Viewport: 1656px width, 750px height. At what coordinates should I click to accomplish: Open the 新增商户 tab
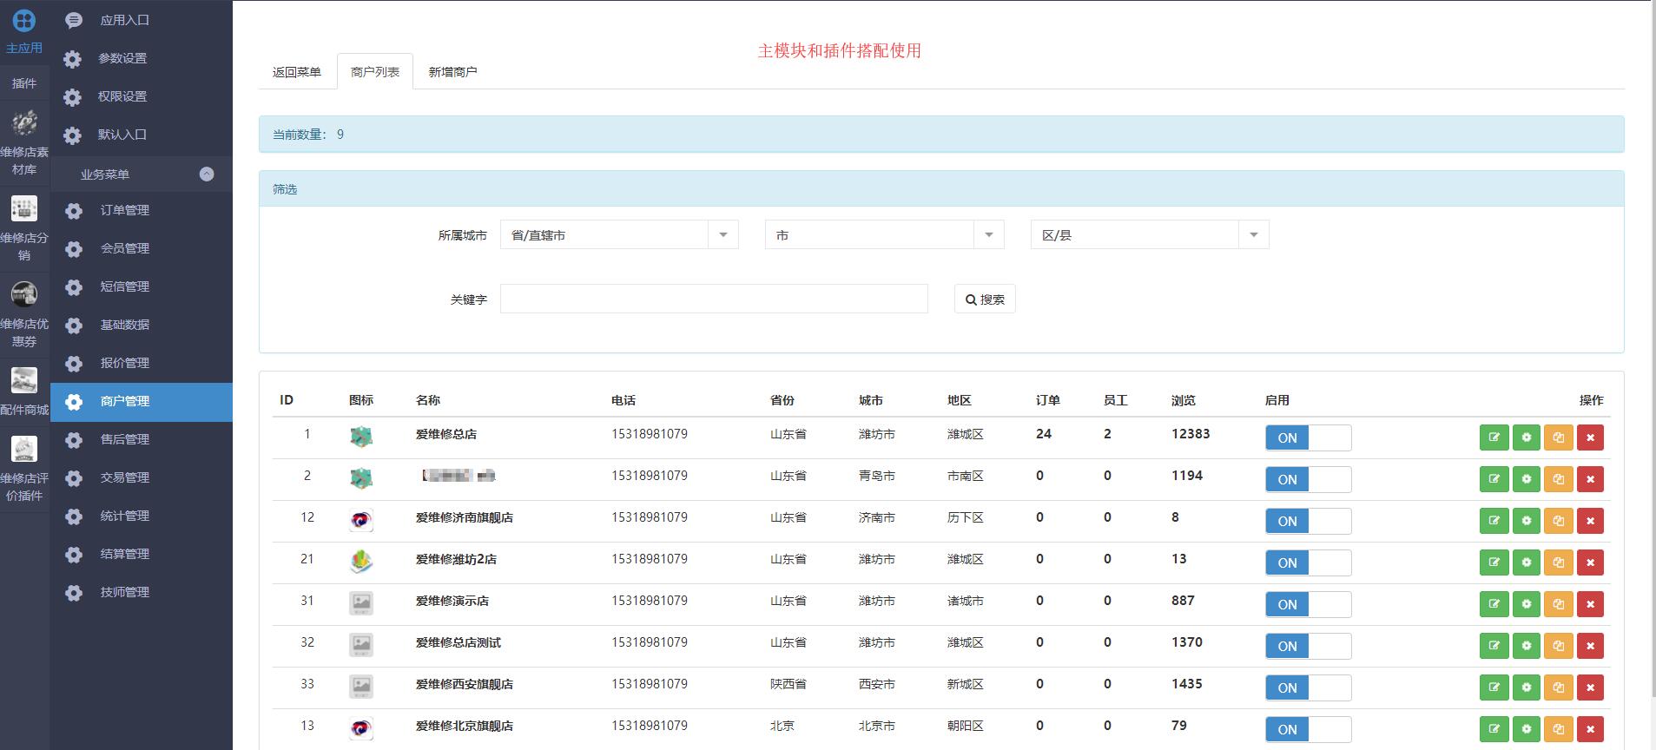pos(452,72)
